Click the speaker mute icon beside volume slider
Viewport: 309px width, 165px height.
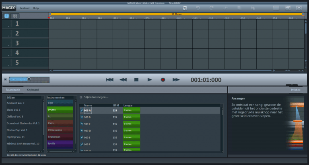(6, 79)
